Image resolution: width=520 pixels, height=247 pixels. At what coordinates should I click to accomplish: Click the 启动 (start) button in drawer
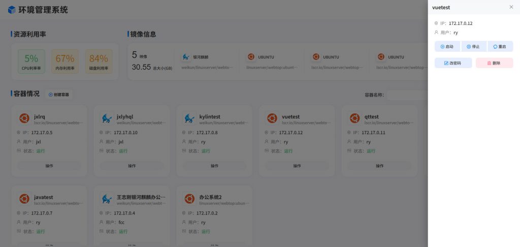[447, 47]
